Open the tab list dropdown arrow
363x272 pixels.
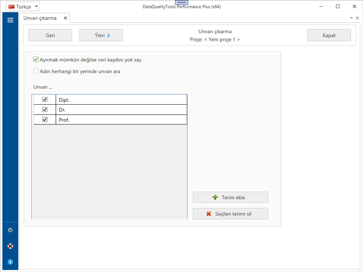[x=352, y=18]
